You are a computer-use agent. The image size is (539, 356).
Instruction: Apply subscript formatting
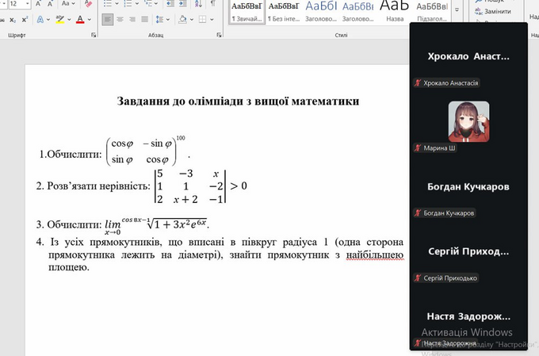[x=10, y=18]
